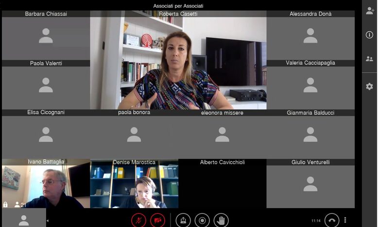Hang up the call
Viewport: 378px width, 227px height.
pyautogui.click(x=332, y=220)
